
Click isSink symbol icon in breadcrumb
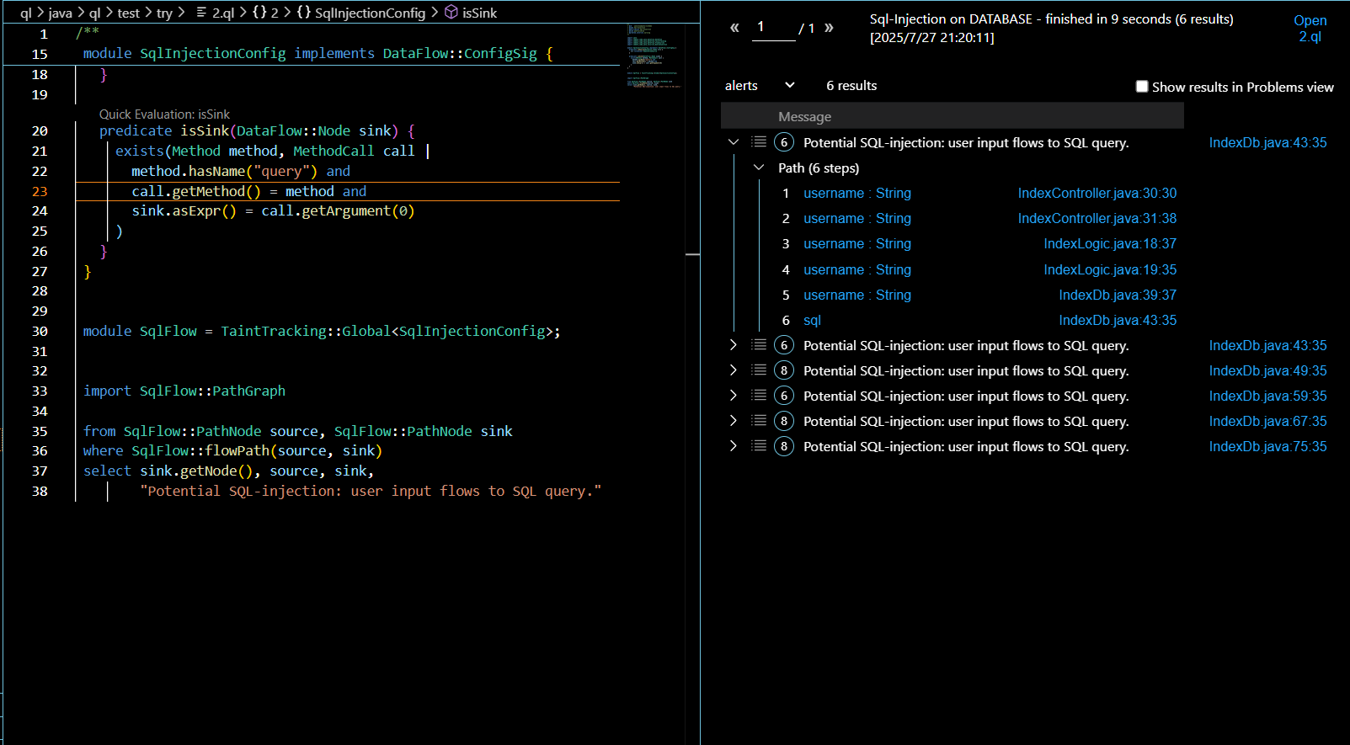click(x=451, y=13)
